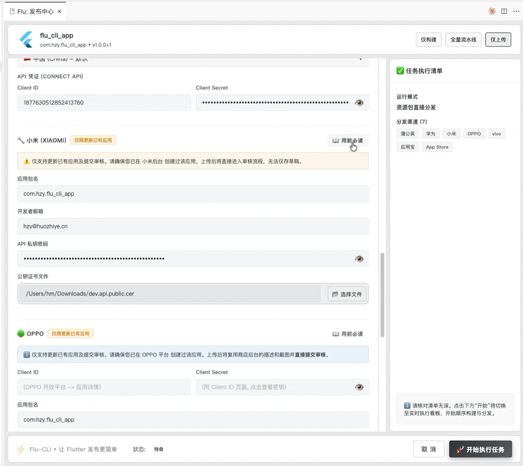The height and width of the screenshot is (466, 523).
Task: Click the OPPO Client ID field
Action: pyautogui.click(x=104, y=387)
